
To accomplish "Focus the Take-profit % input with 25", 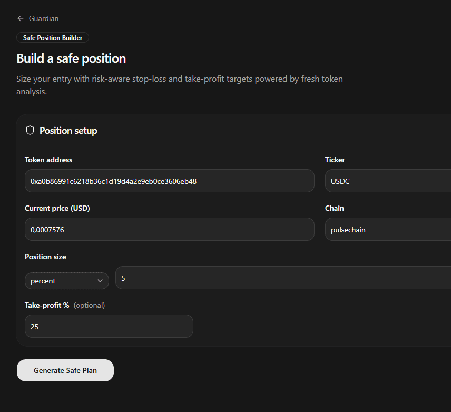I will [109, 326].
